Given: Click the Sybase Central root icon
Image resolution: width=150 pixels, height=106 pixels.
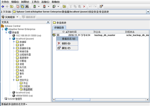Looking at the screenshot, I should pyautogui.click(x=2, y=26).
